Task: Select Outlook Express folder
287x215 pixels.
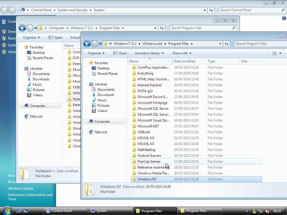Action: (196, 156)
